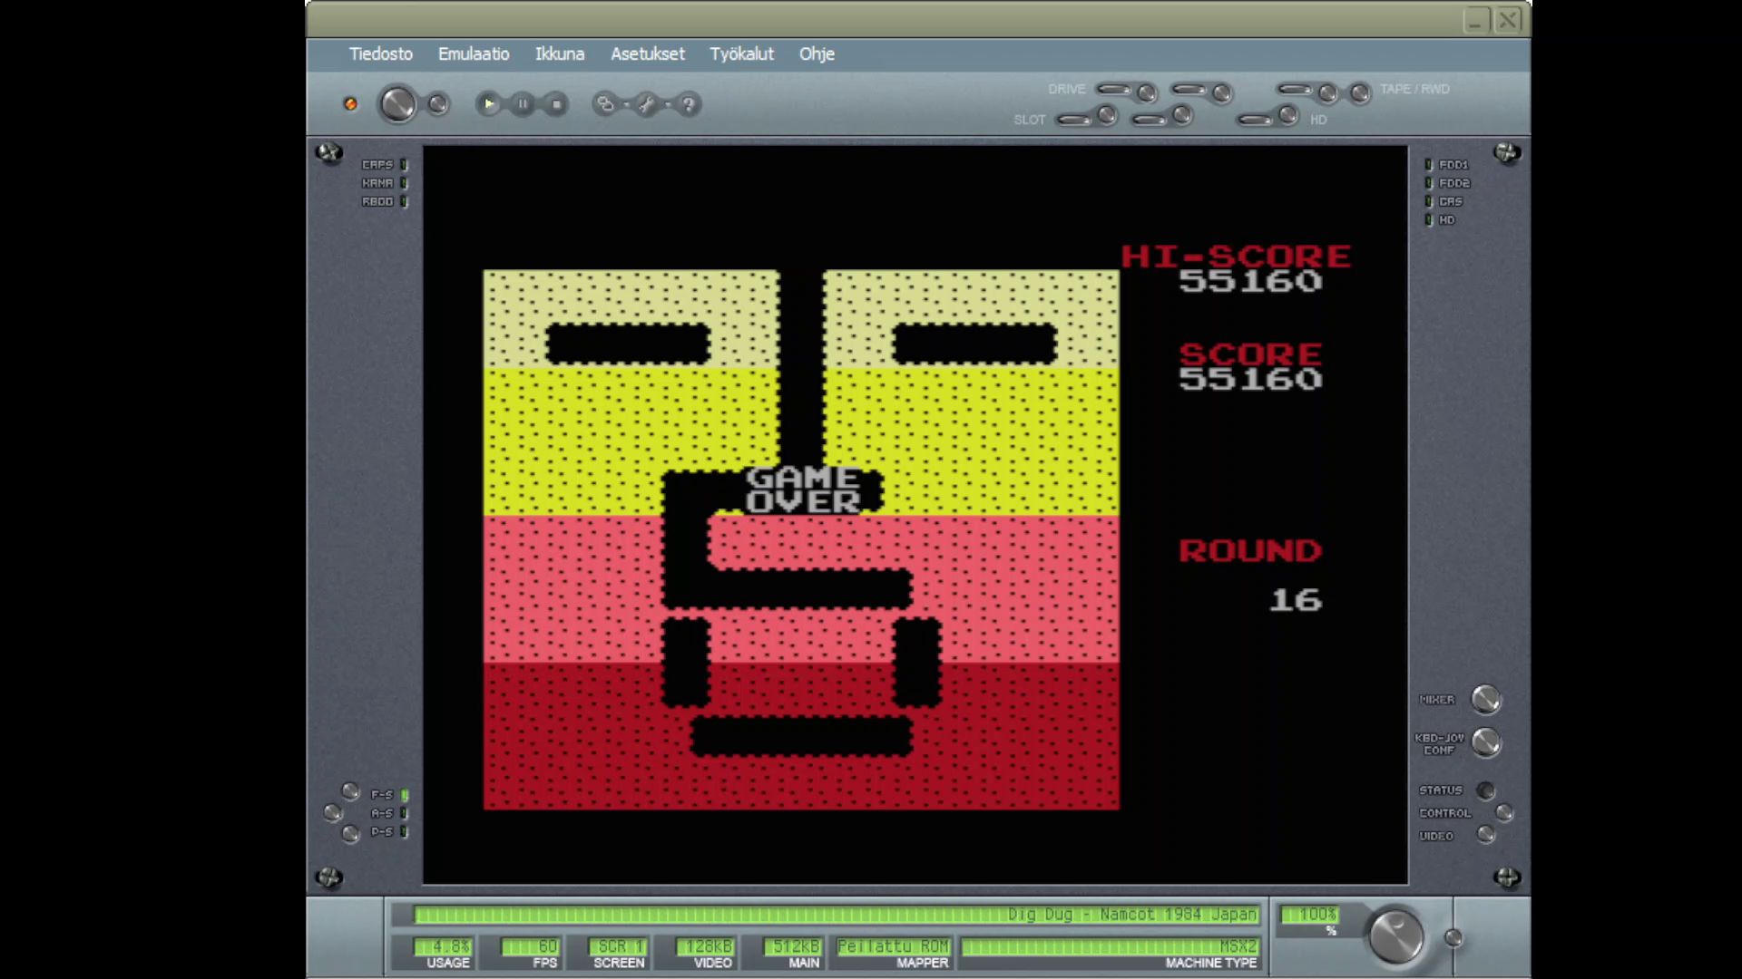Click the second SLOT eject knob
The height and width of the screenshot is (979, 1742).
coord(1181,115)
